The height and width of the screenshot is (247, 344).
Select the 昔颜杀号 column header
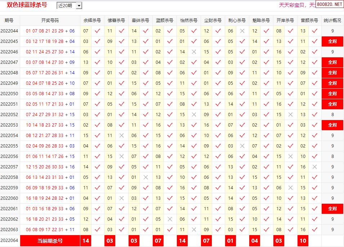click(309, 21)
